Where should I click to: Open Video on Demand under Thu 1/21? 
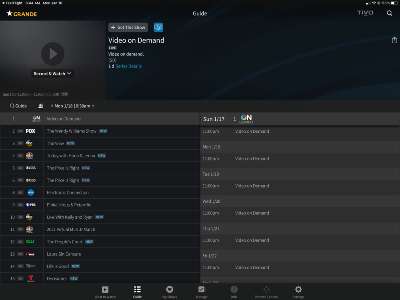pos(300,242)
